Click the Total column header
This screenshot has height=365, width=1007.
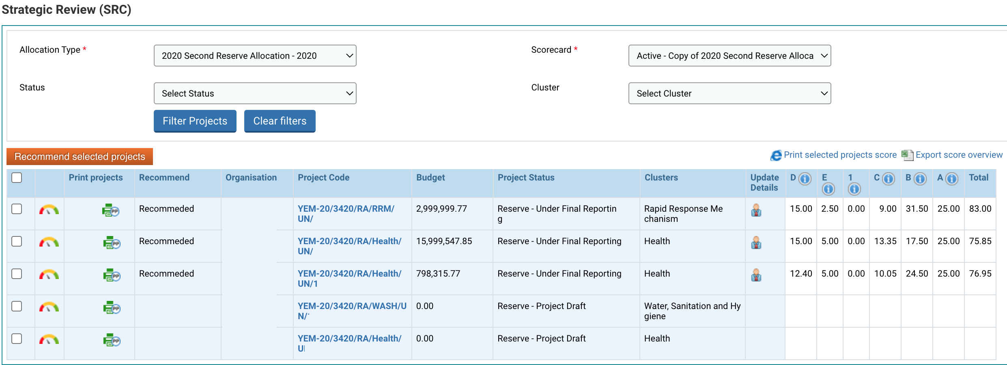(979, 178)
